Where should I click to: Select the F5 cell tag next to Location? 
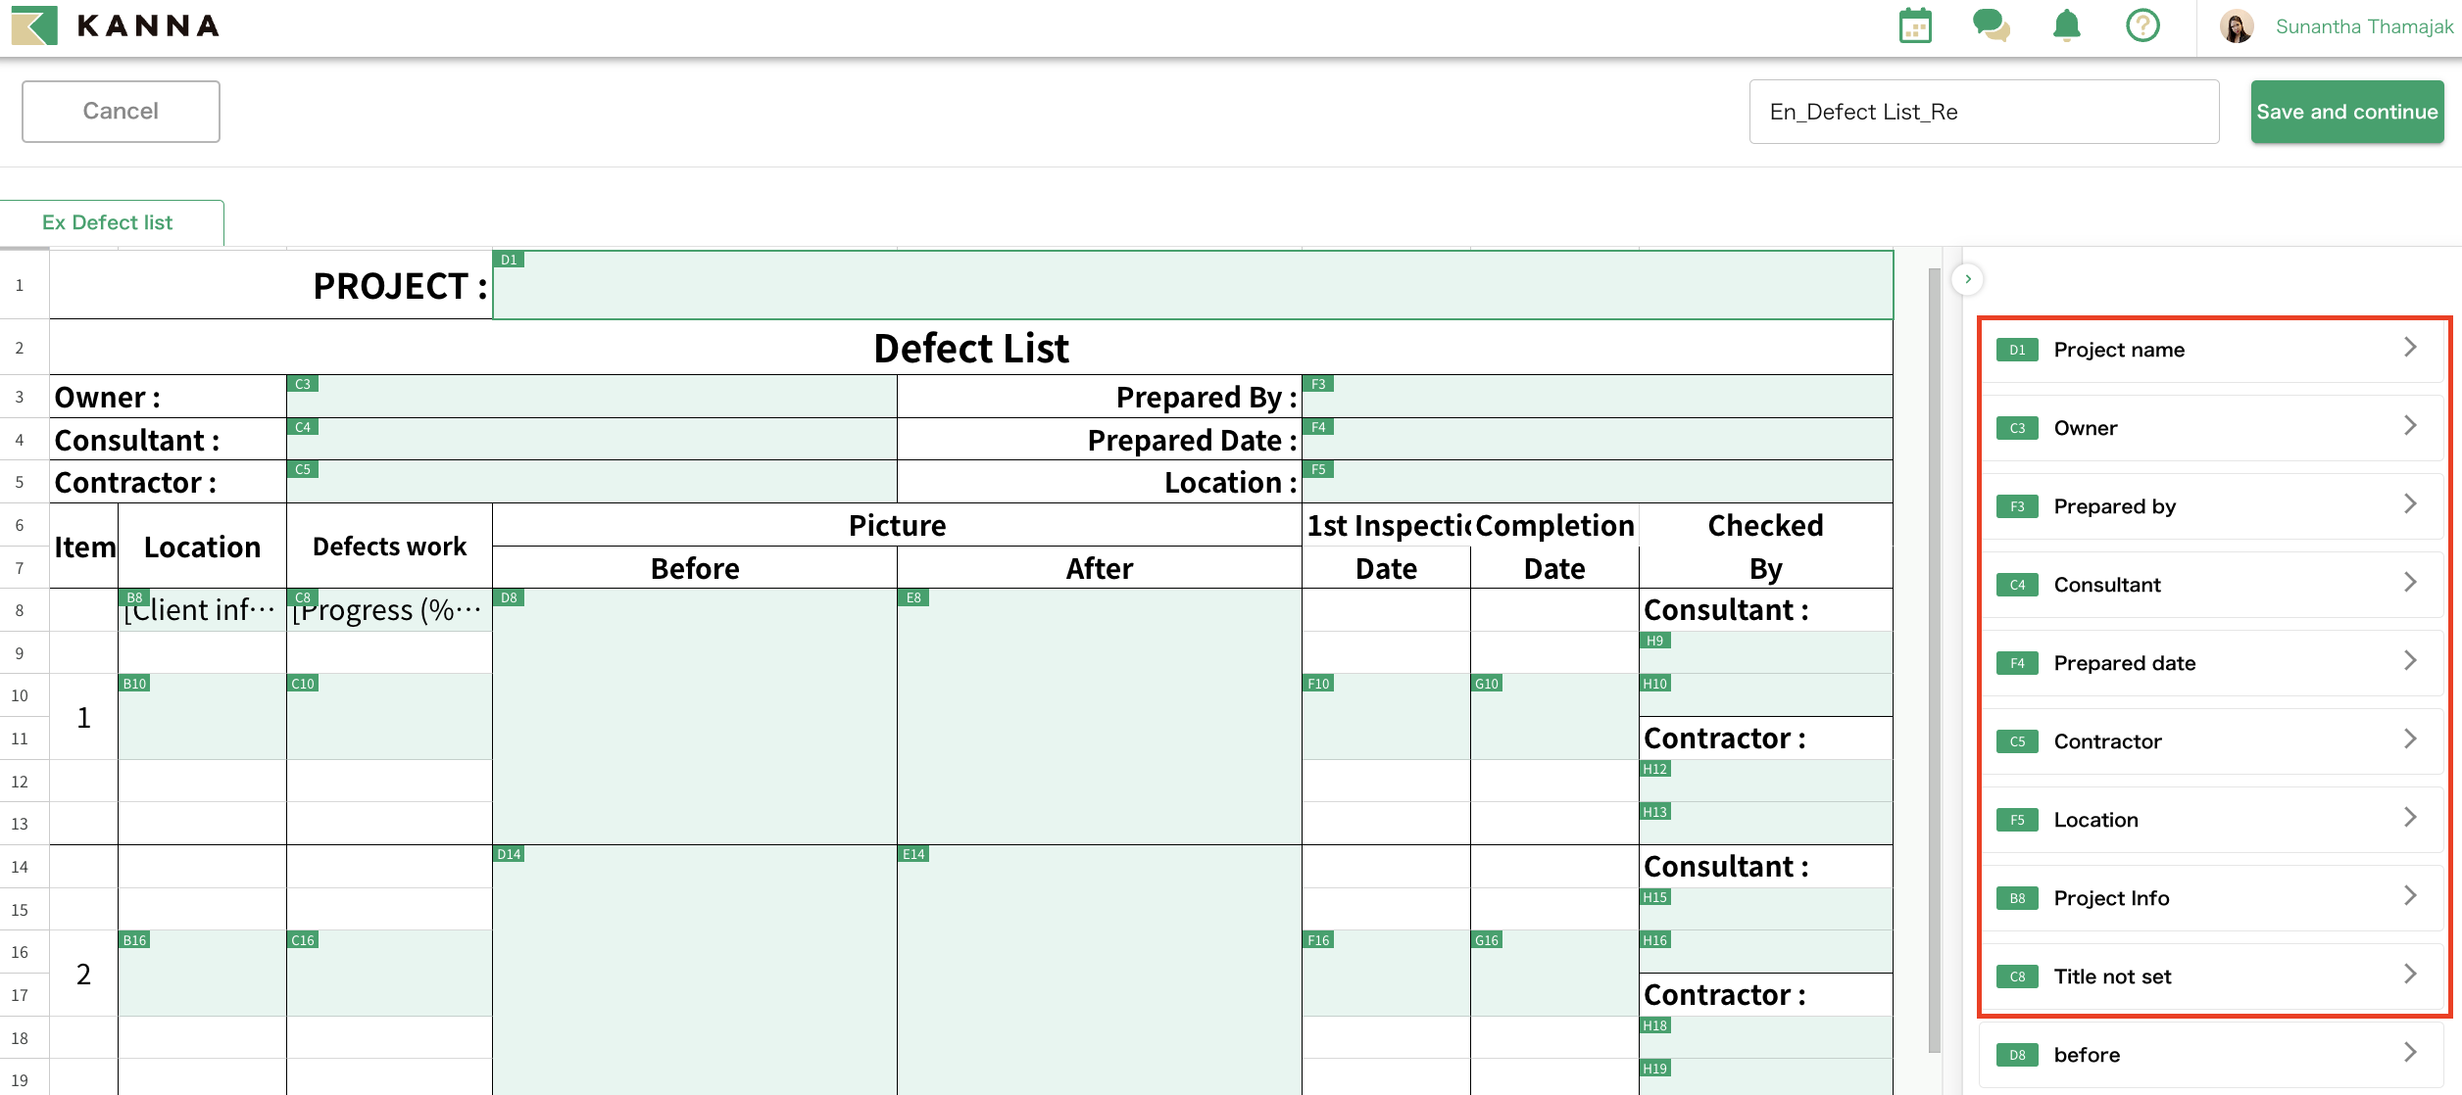tap(1320, 469)
